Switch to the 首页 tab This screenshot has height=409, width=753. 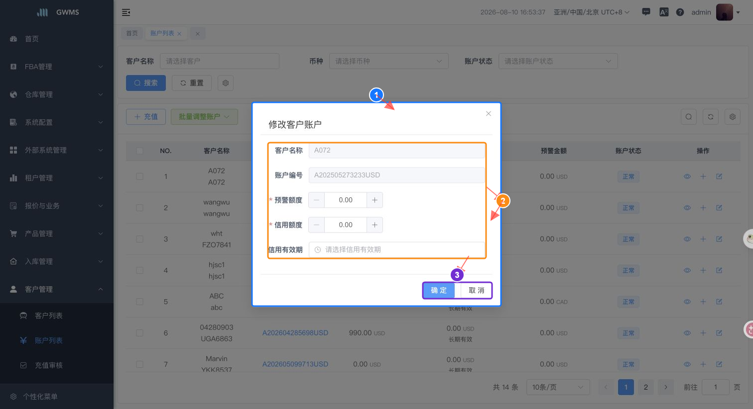coord(131,33)
